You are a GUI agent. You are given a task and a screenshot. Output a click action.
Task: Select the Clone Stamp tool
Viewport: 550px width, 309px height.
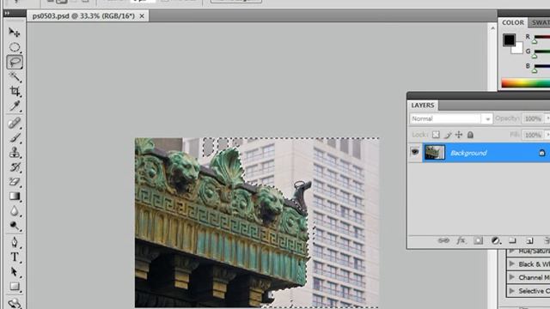15,153
